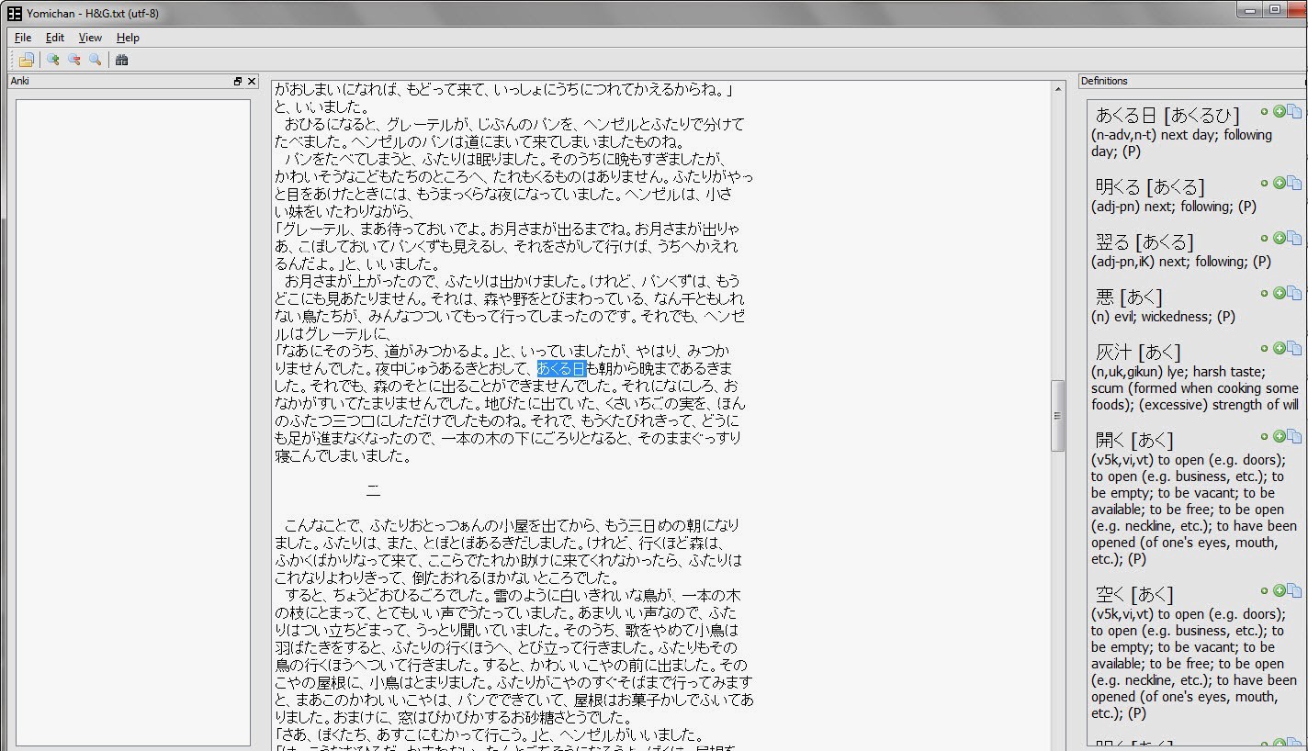Open the View menu
1308x751 pixels.
coord(90,38)
